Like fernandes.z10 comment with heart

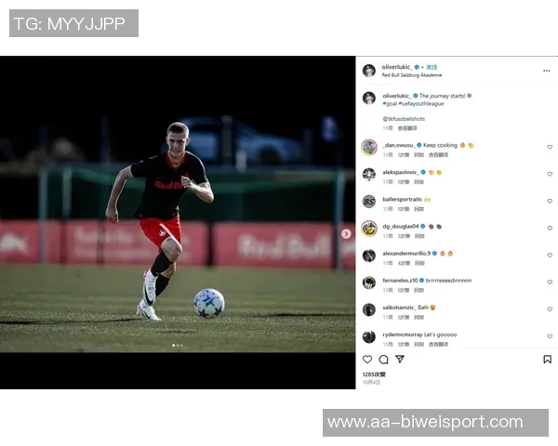(x=550, y=282)
